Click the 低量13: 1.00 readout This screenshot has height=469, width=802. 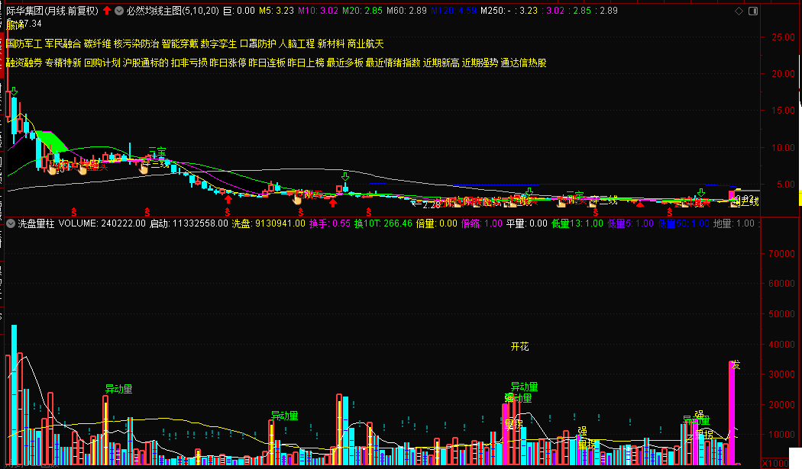(577, 223)
